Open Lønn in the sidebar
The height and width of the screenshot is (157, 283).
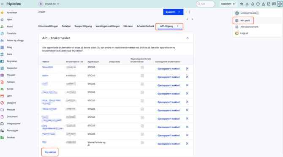pos(9,96)
